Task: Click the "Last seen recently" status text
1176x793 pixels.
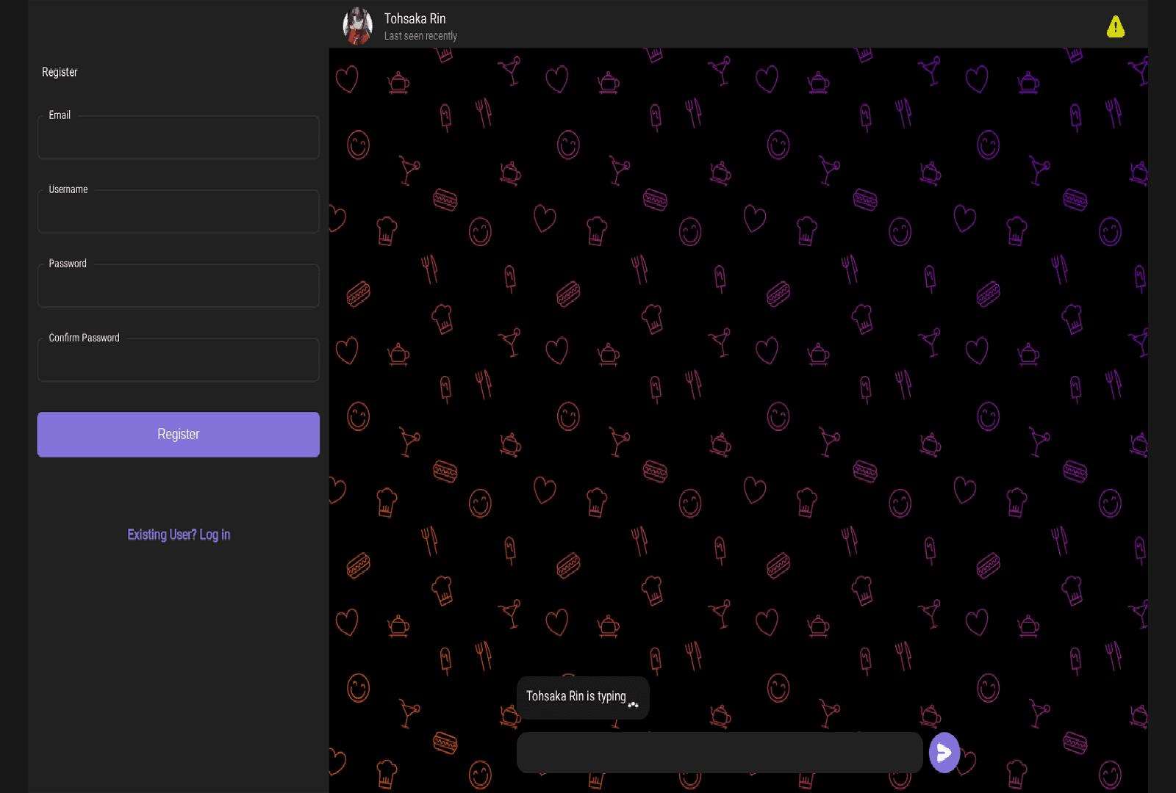Action: point(420,36)
